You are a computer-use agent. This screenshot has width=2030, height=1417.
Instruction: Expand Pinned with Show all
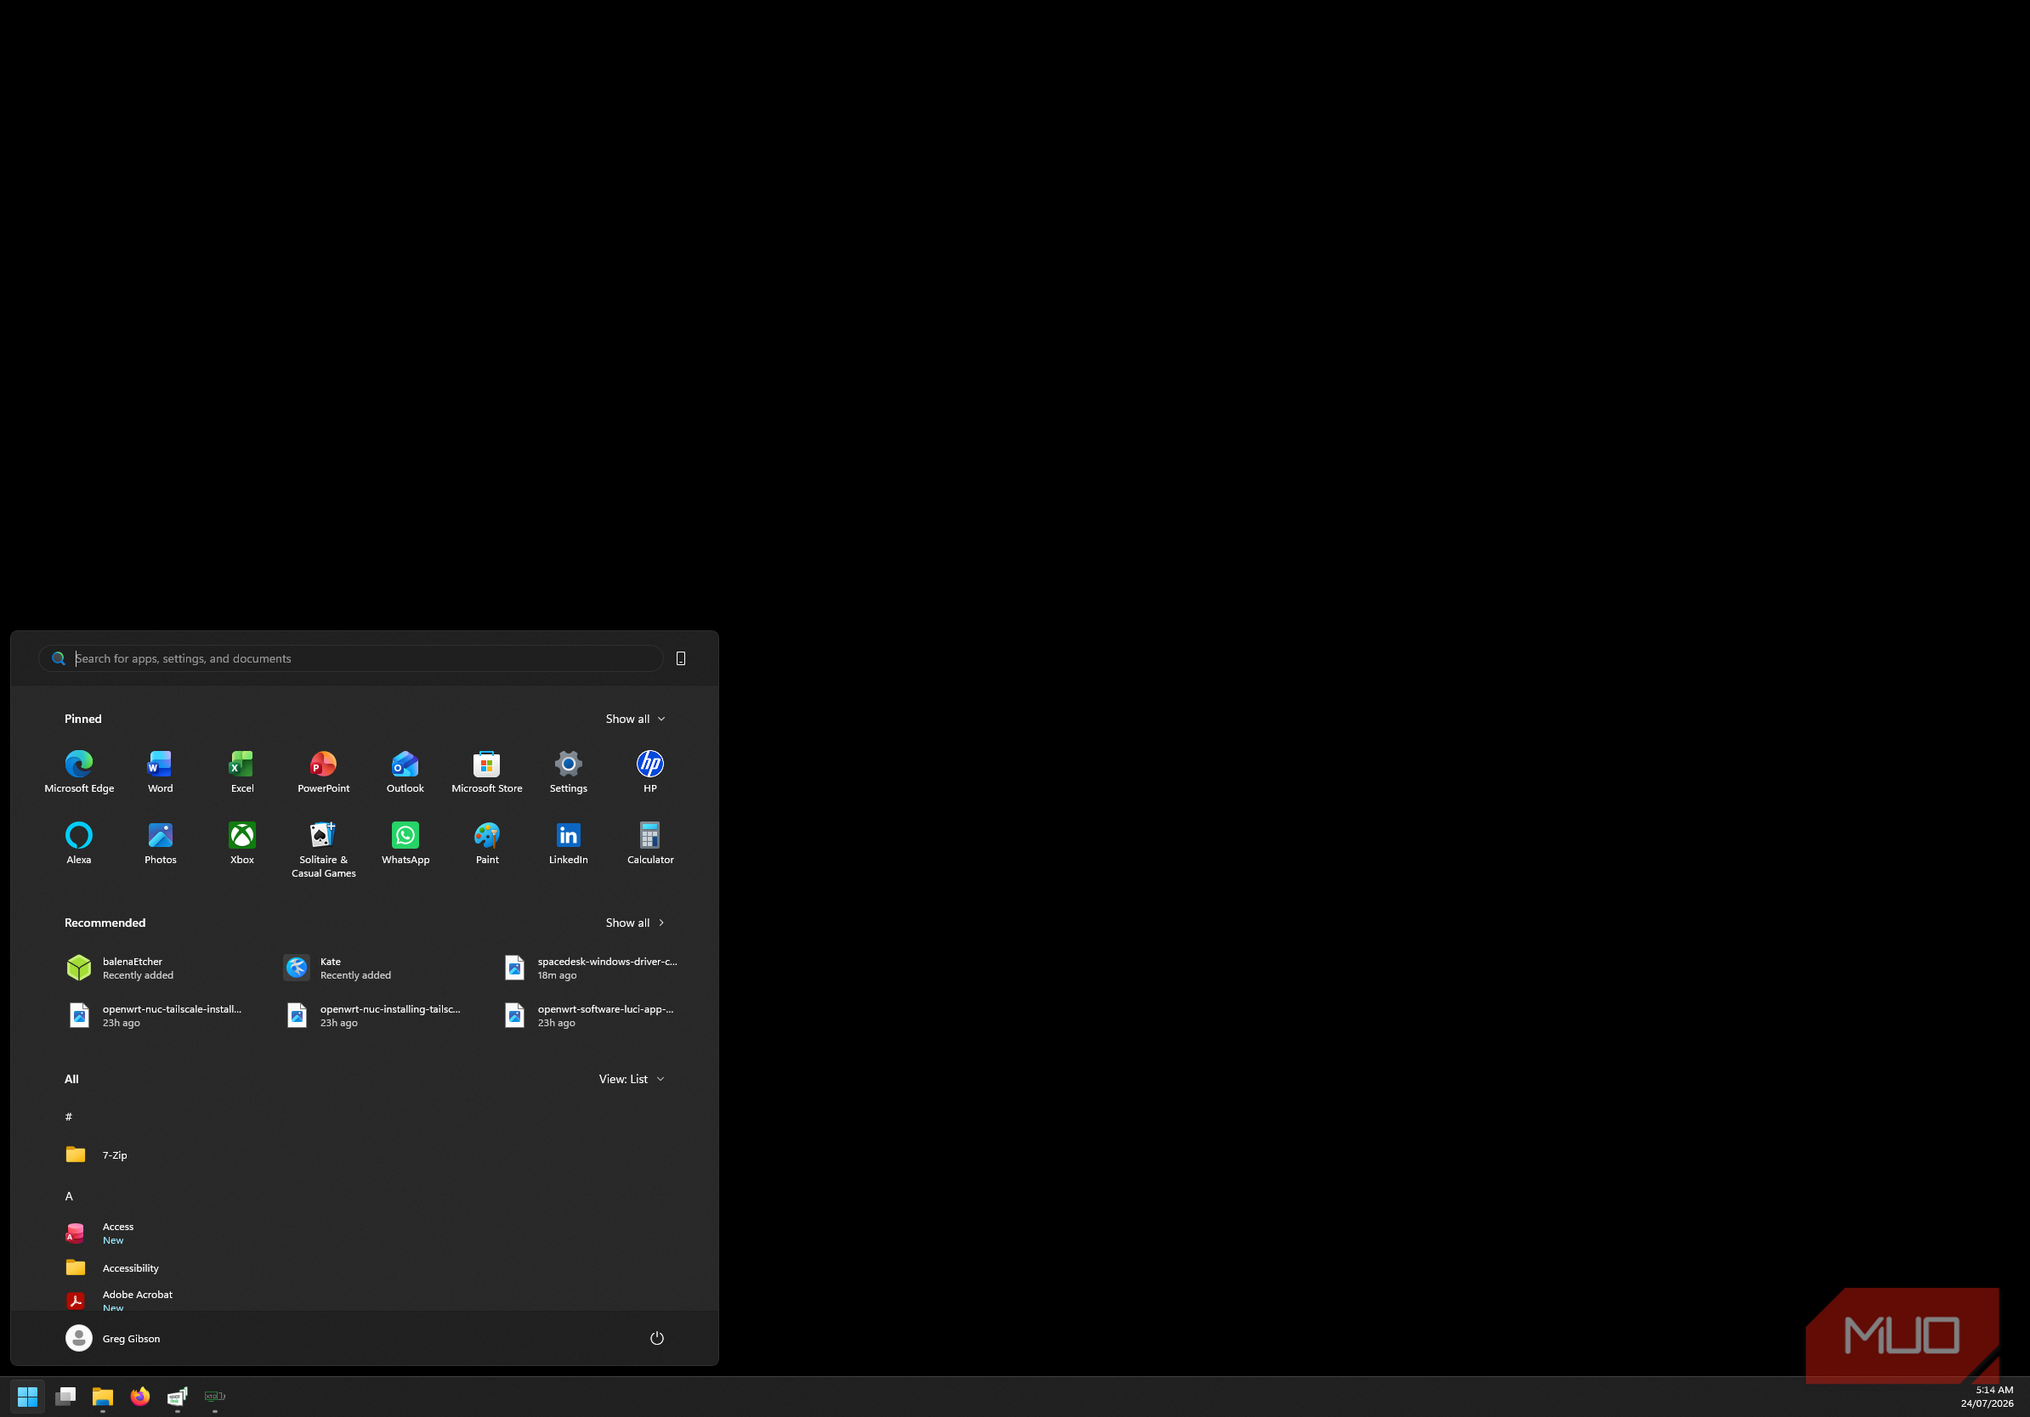click(635, 718)
